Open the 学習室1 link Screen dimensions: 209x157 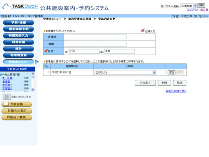(x=7, y=85)
